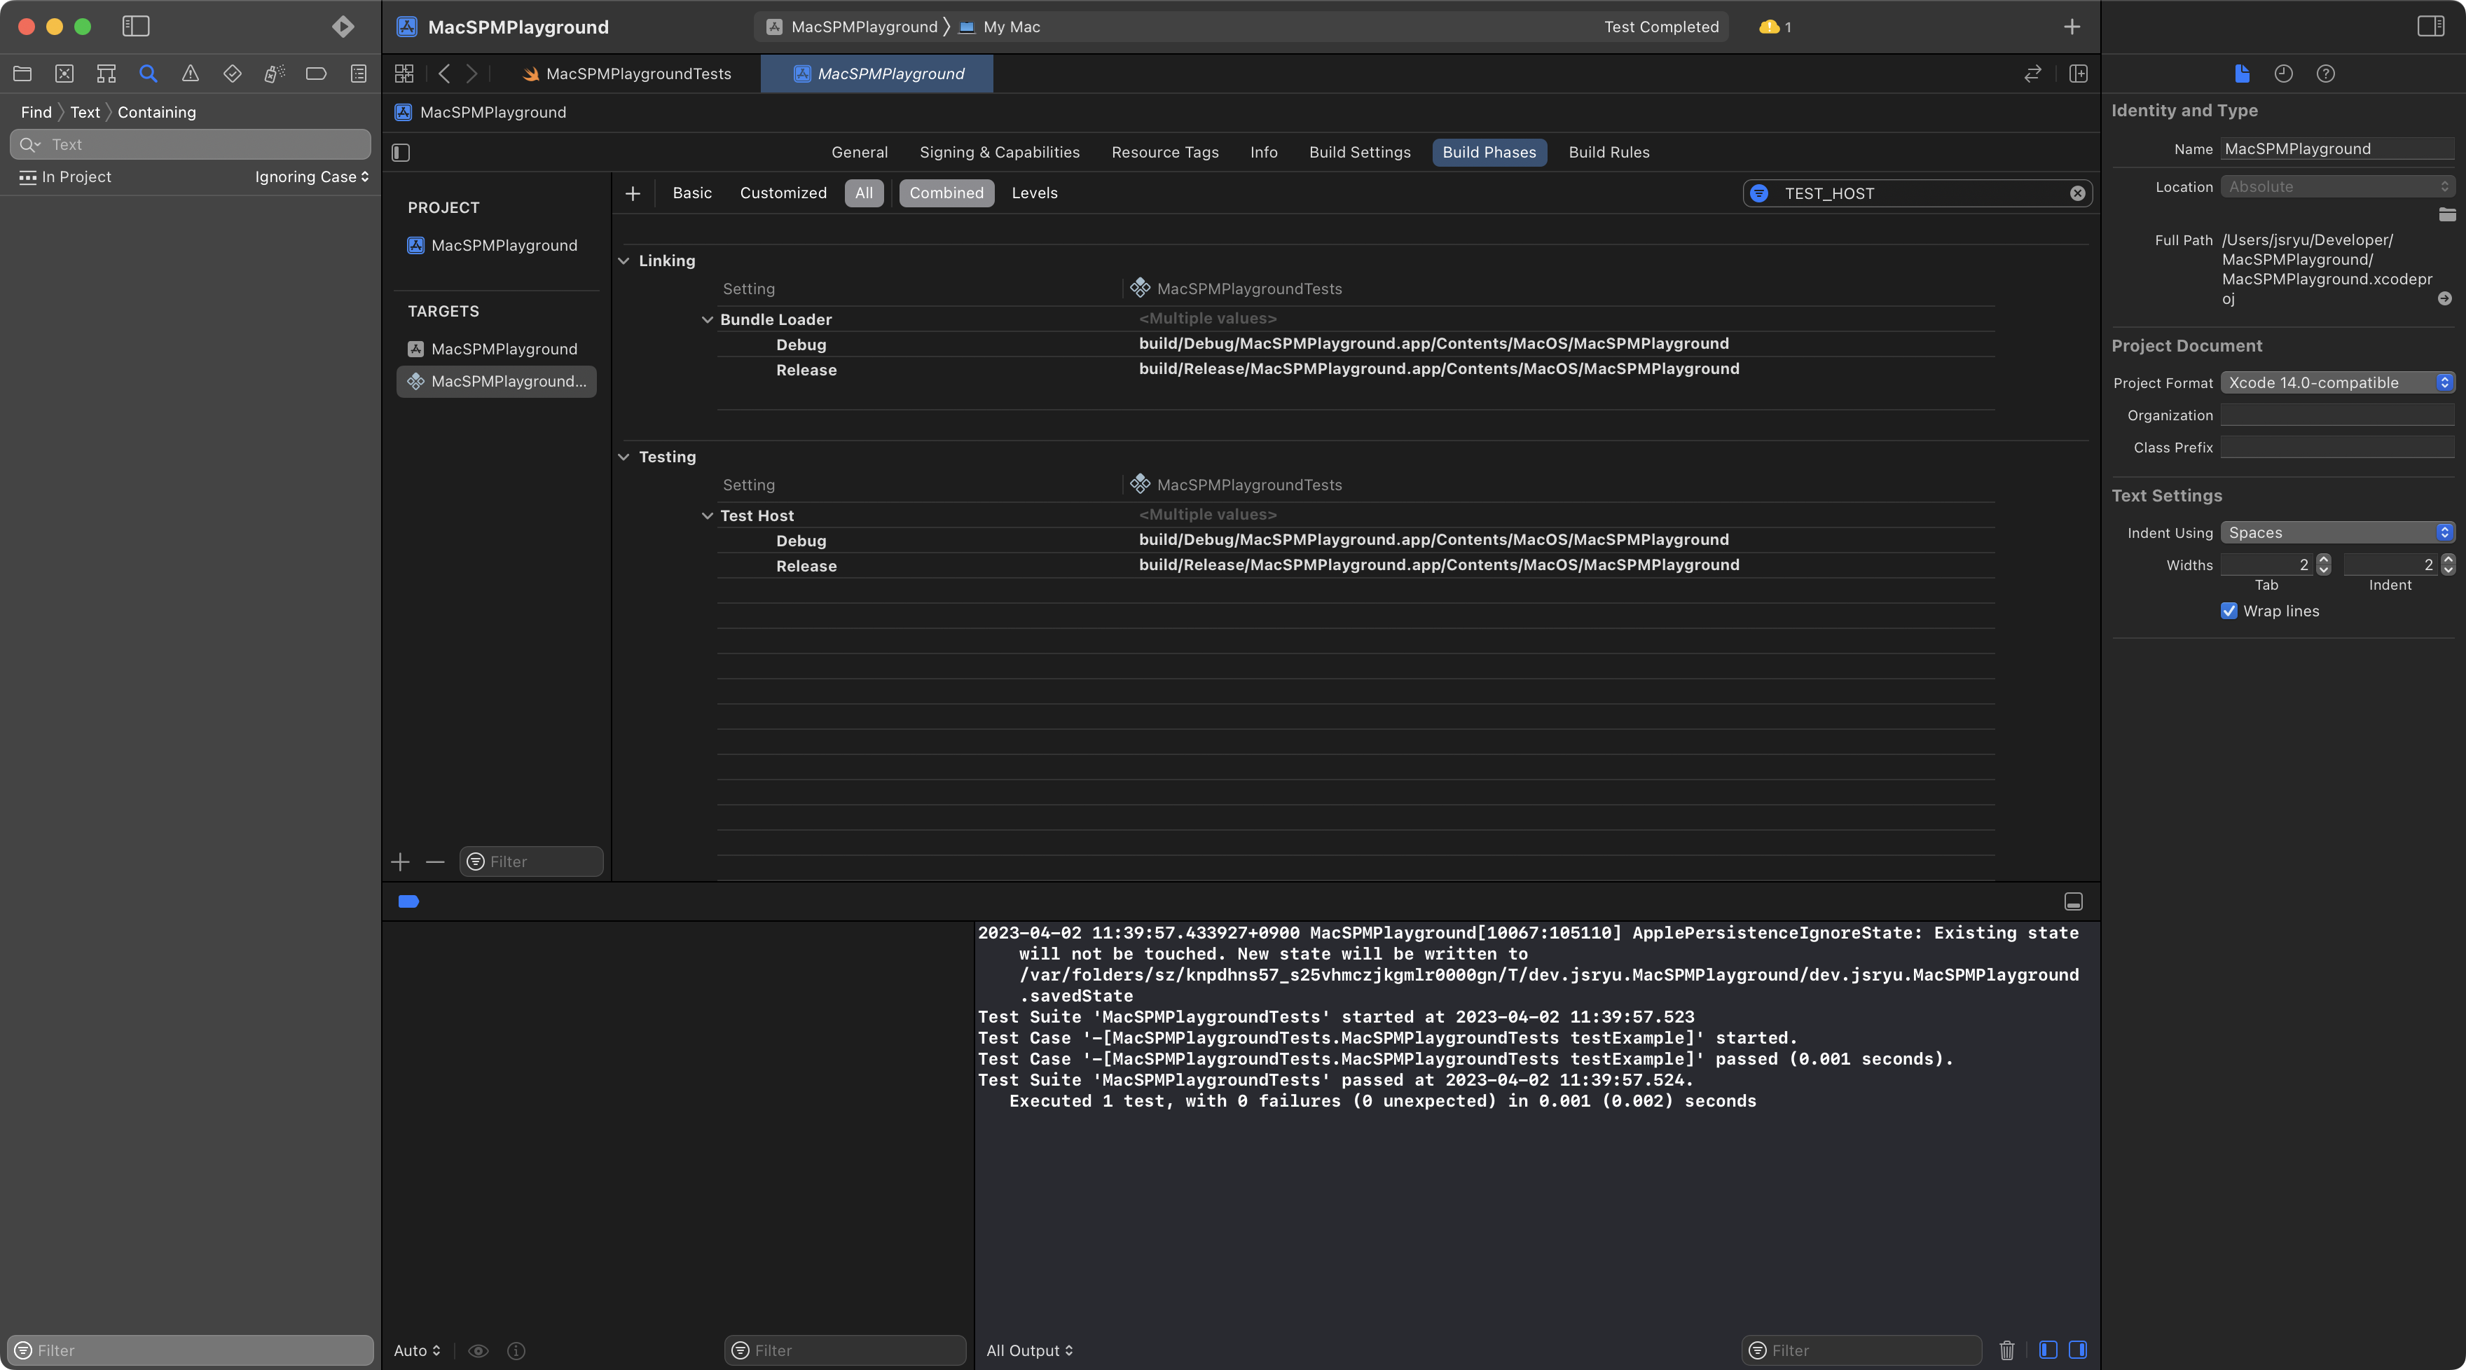The image size is (2466, 1370).
Task: Select the Build Settings tab
Action: 1360,152
